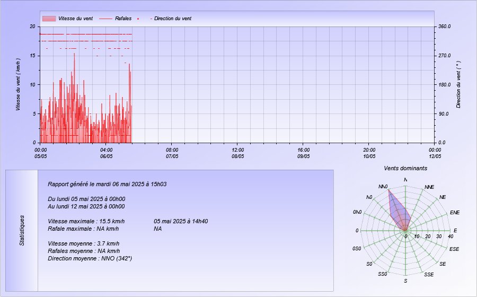Click Rafales moyenne : NA km/h
The image size is (477, 297).
(84, 251)
